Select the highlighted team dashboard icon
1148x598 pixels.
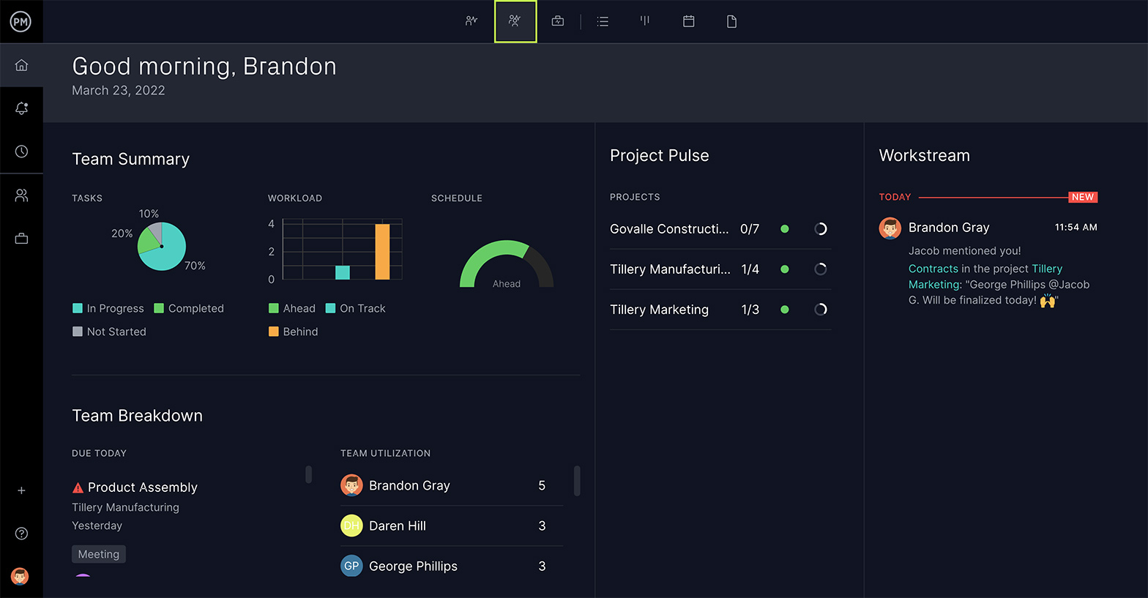pyautogui.click(x=515, y=21)
